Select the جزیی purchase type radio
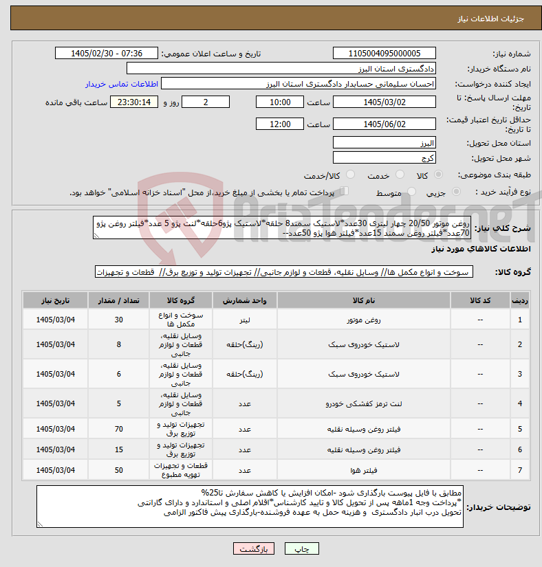The image size is (542, 567). (456, 192)
